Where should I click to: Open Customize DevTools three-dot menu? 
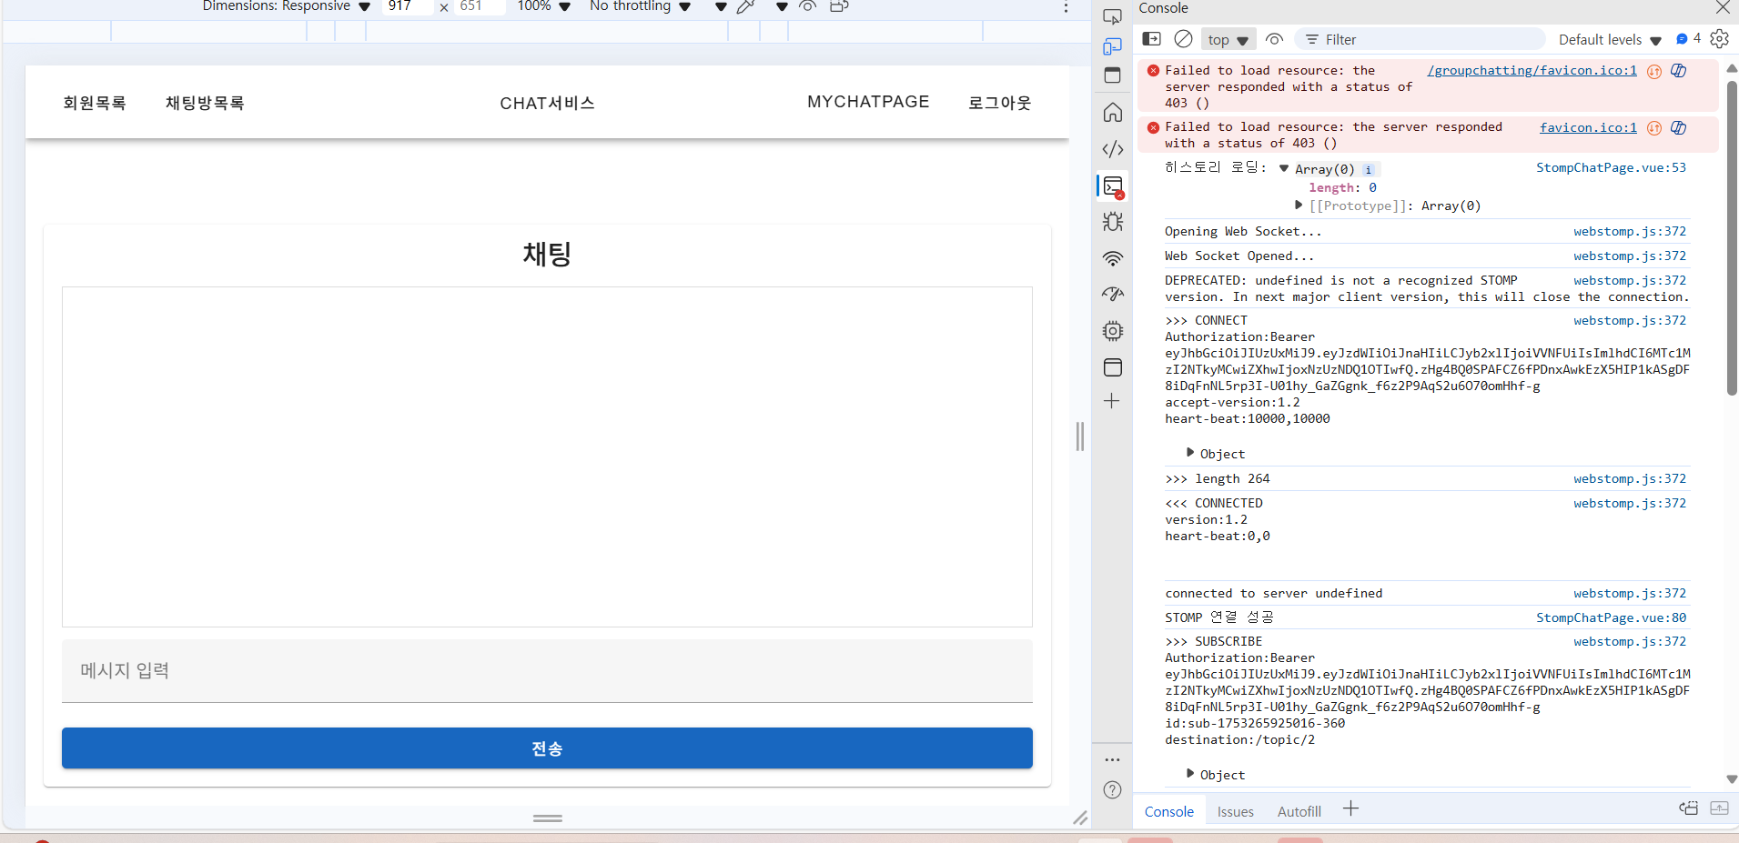tap(1112, 759)
